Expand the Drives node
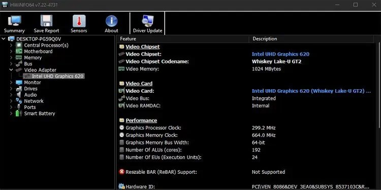Screen dimensions: 381x190 (x=11, y=89)
